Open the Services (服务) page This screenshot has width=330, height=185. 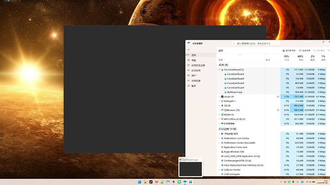pos(201,86)
